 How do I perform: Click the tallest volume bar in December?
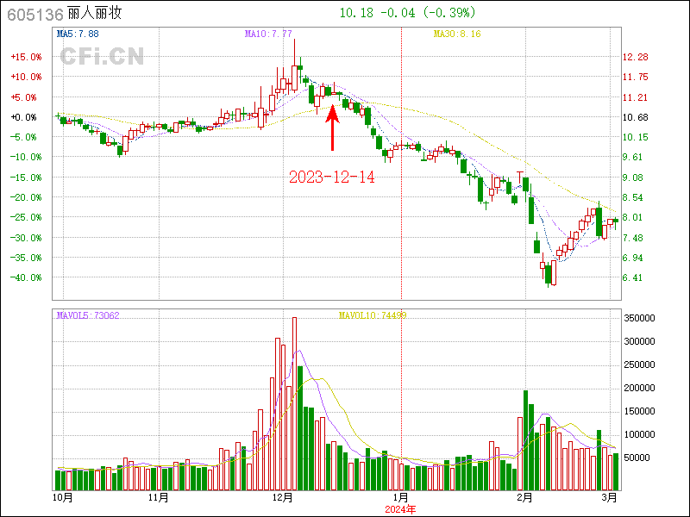tap(294, 403)
